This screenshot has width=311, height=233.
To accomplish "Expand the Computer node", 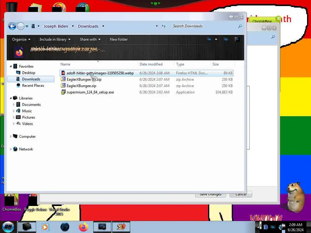I will (11, 136).
